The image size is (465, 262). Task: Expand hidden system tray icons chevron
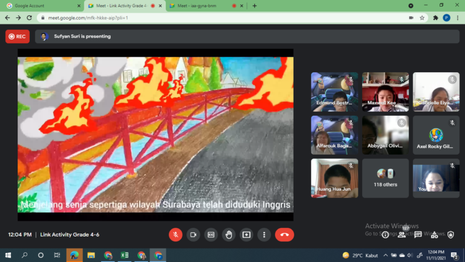pos(386,255)
